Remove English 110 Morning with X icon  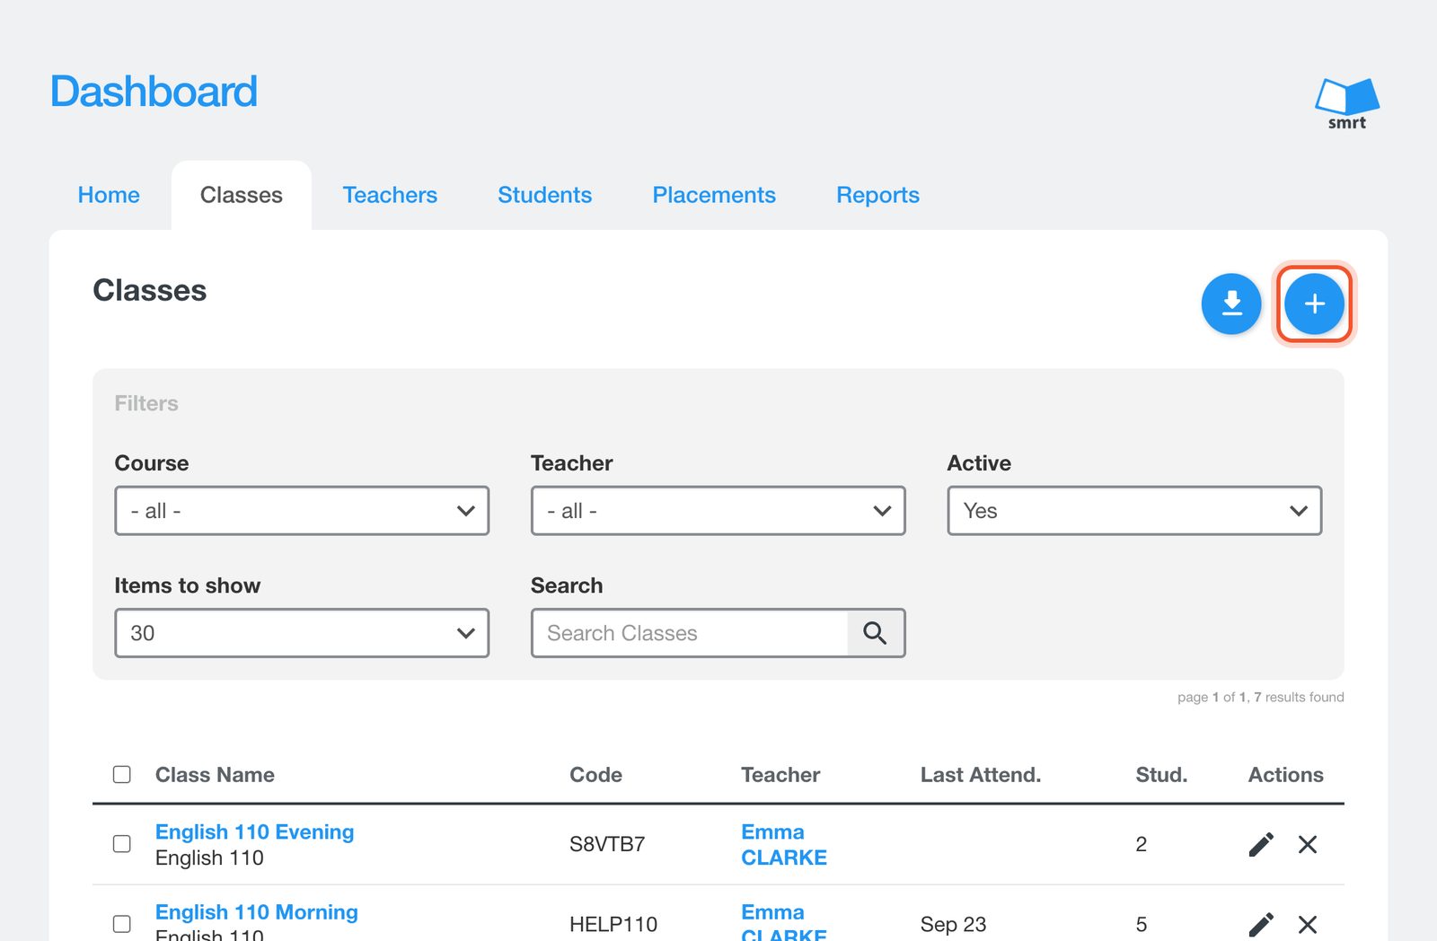[x=1308, y=924]
